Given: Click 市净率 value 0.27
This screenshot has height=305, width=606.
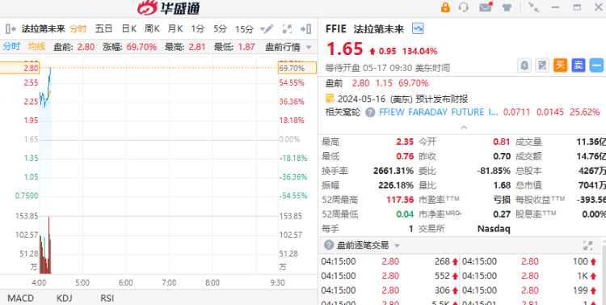Looking at the screenshot, I should (502, 214).
